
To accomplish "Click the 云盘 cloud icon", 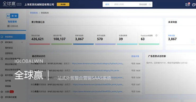I will pyautogui.click(x=2, y=92).
